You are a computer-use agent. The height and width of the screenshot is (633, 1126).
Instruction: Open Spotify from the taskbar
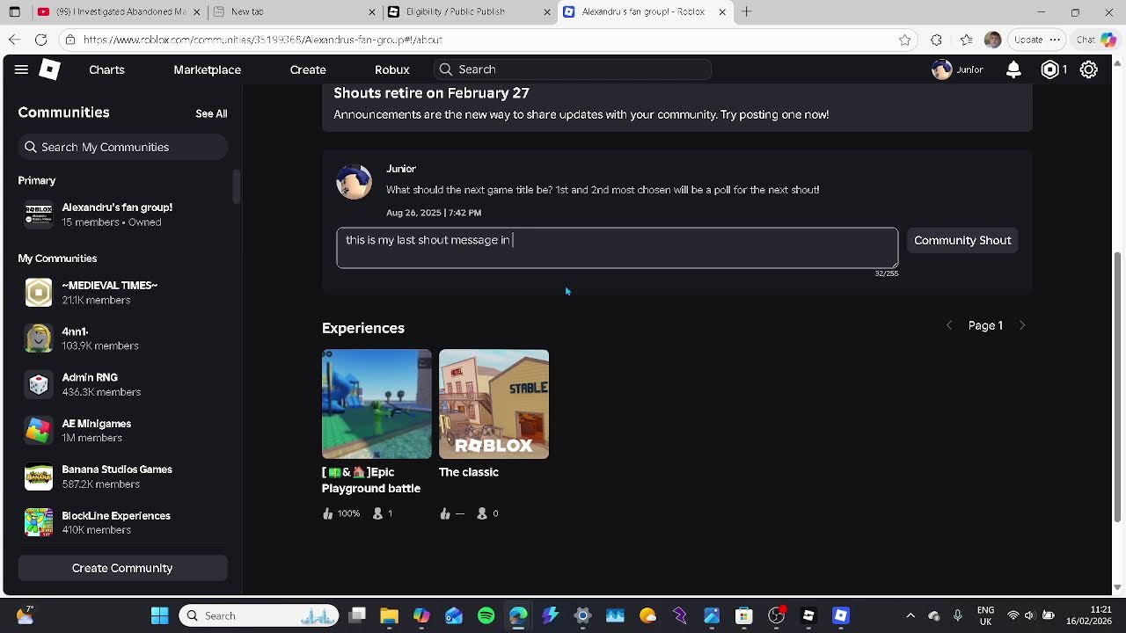pos(486,615)
